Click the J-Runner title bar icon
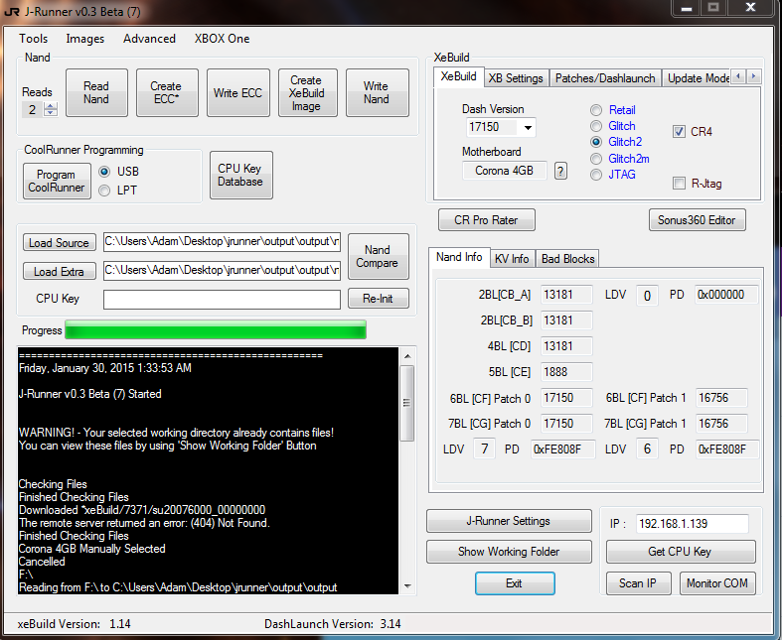This screenshot has width=782, height=640. [12, 12]
